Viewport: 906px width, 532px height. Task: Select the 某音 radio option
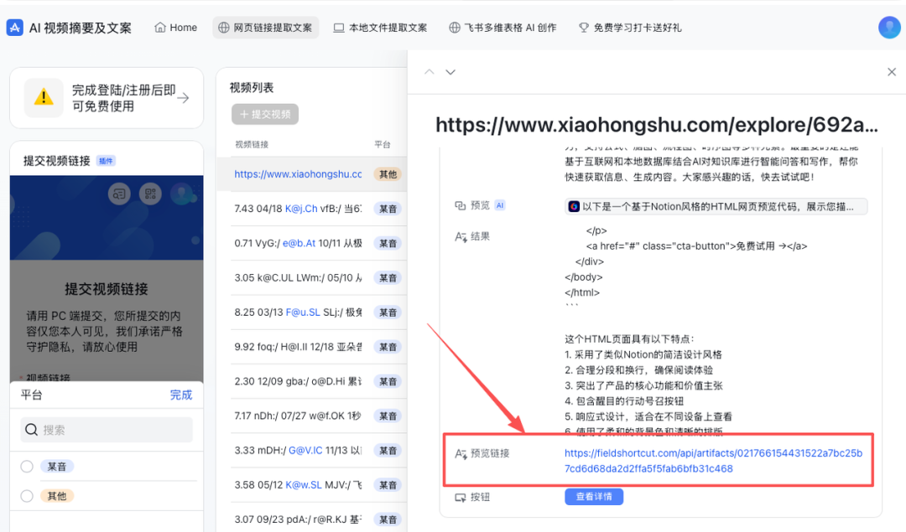tap(27, 466)
